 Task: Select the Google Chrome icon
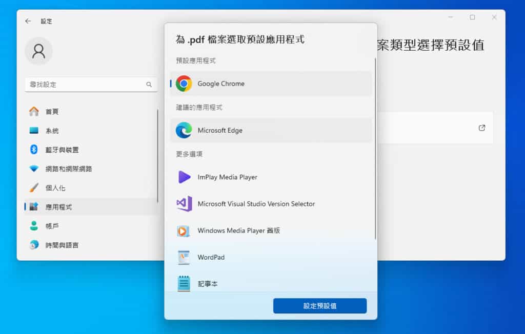[184, 83]
